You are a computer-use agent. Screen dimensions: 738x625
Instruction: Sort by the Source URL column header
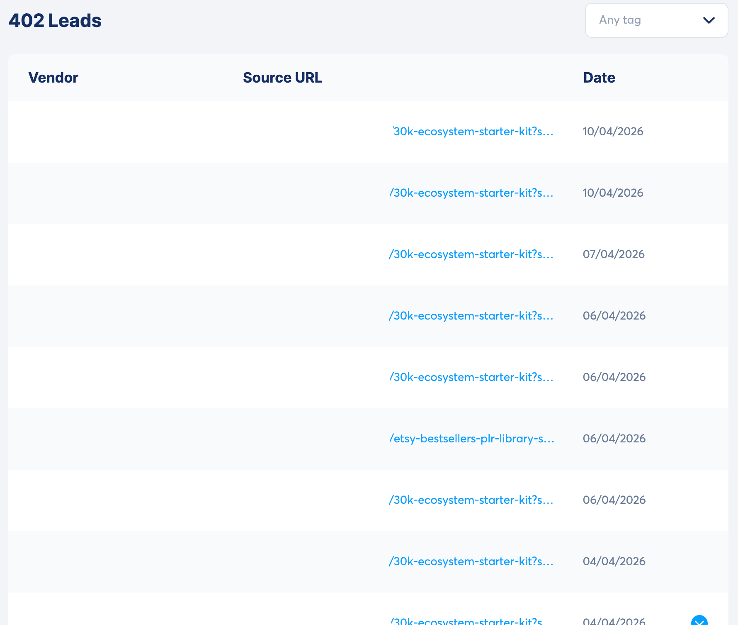point(282,78)
